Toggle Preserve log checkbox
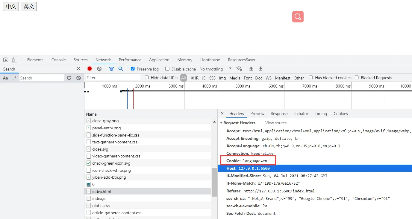This screenshot has height=219, width=412. (x=133, y=69)
